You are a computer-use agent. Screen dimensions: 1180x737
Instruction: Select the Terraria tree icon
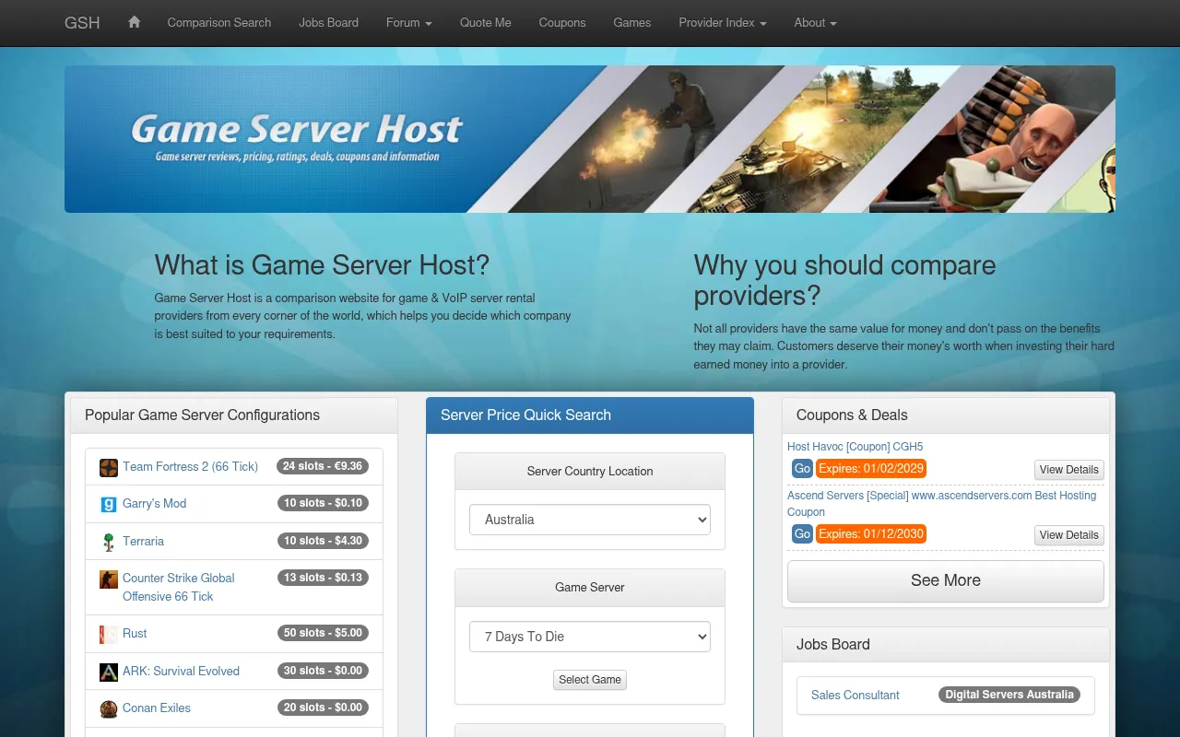[x=109, y=542]
